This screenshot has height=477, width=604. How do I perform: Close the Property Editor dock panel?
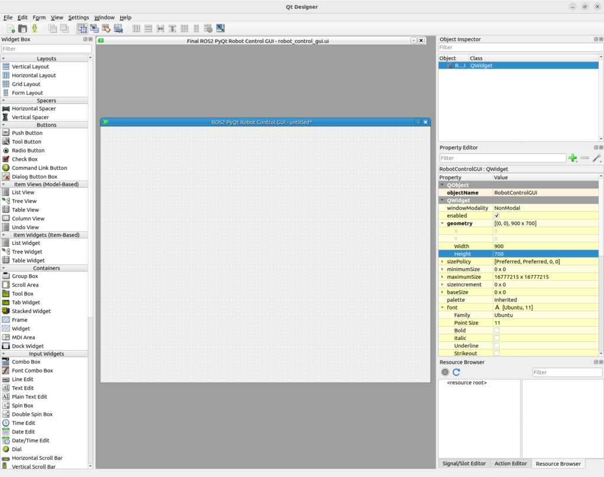coord(601,148)
